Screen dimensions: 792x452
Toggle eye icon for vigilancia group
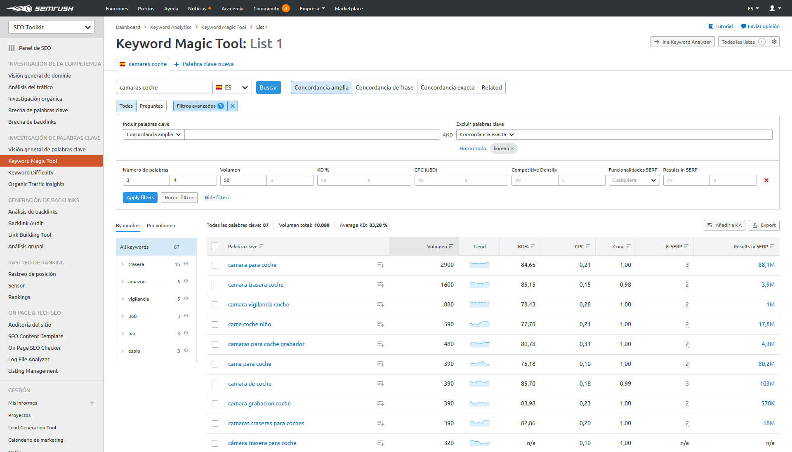[x=186, y=298]
